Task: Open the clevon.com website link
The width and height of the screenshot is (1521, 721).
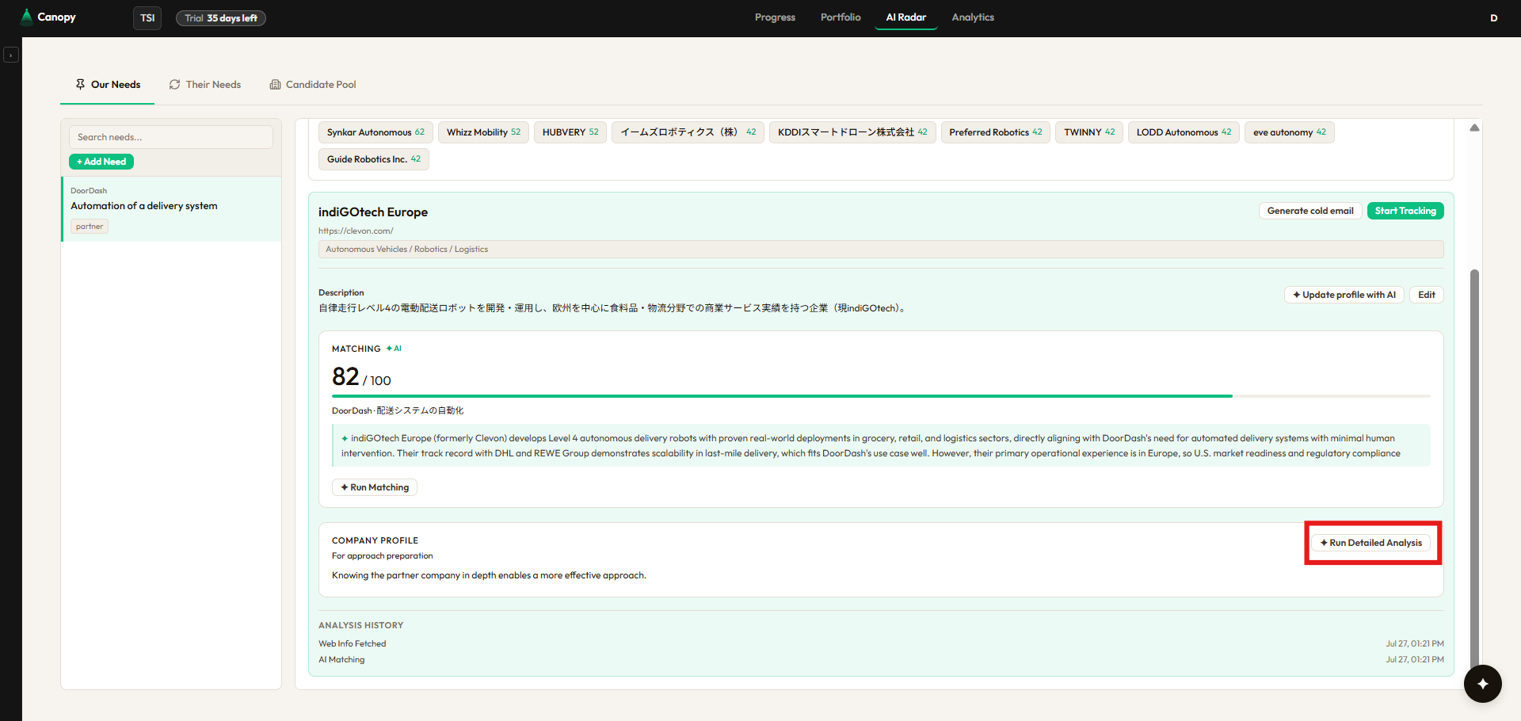Action: pyautogui.click(x=356, y=231)
